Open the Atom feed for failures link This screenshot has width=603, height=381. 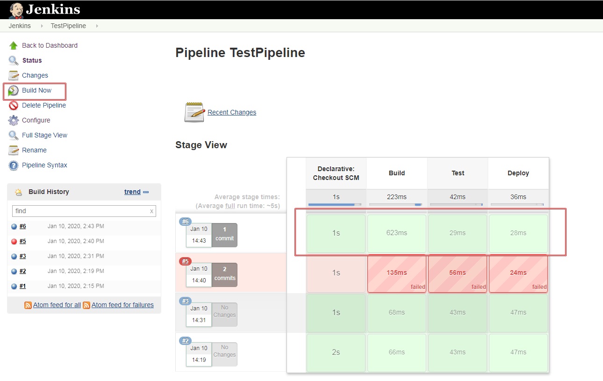tap(122, 305)
